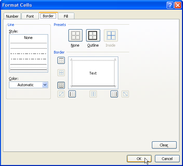Toggle the inside vertical border button
This screenshot has width=183, height=166.
tap(93, 94)
